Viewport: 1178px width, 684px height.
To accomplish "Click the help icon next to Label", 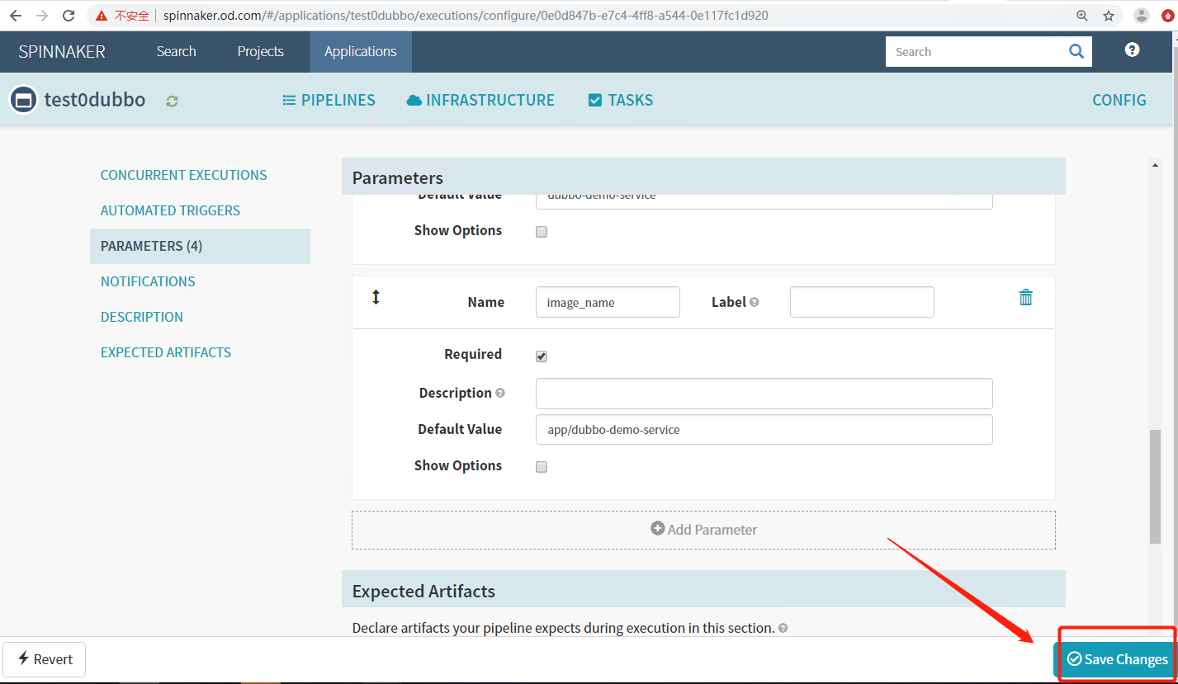I will 754,303.
